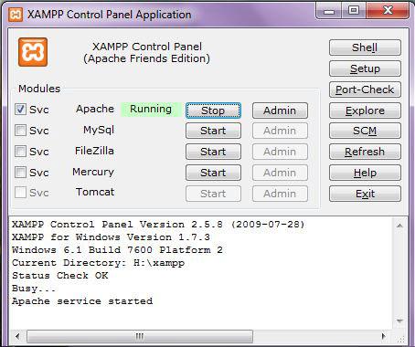The width and height of the screenshot is (415, 347).
Task: Click the Mercury Admin button
Action: [x=280, y=173]
